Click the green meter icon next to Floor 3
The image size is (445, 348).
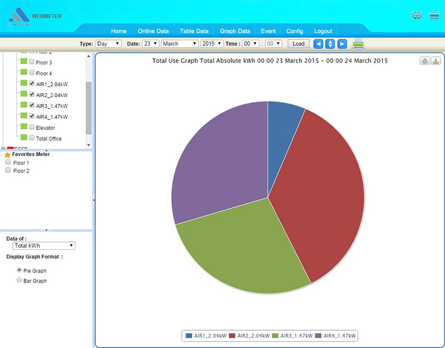[24, 62]
